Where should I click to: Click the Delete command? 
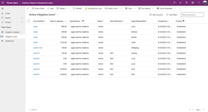tap(61, 8)
